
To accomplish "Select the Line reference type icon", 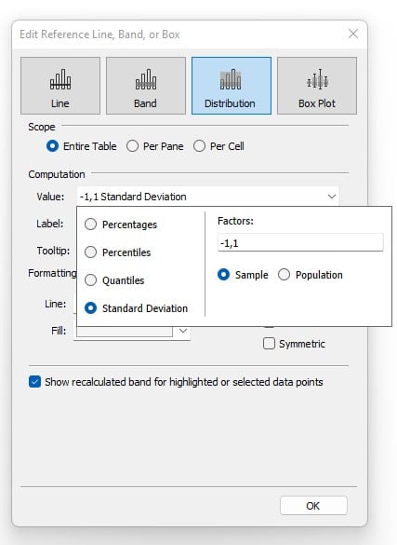I will (x=60, y=86).
